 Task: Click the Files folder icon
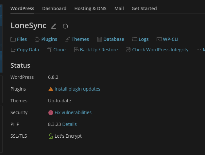pyautogui.click(x=13, y=39)
